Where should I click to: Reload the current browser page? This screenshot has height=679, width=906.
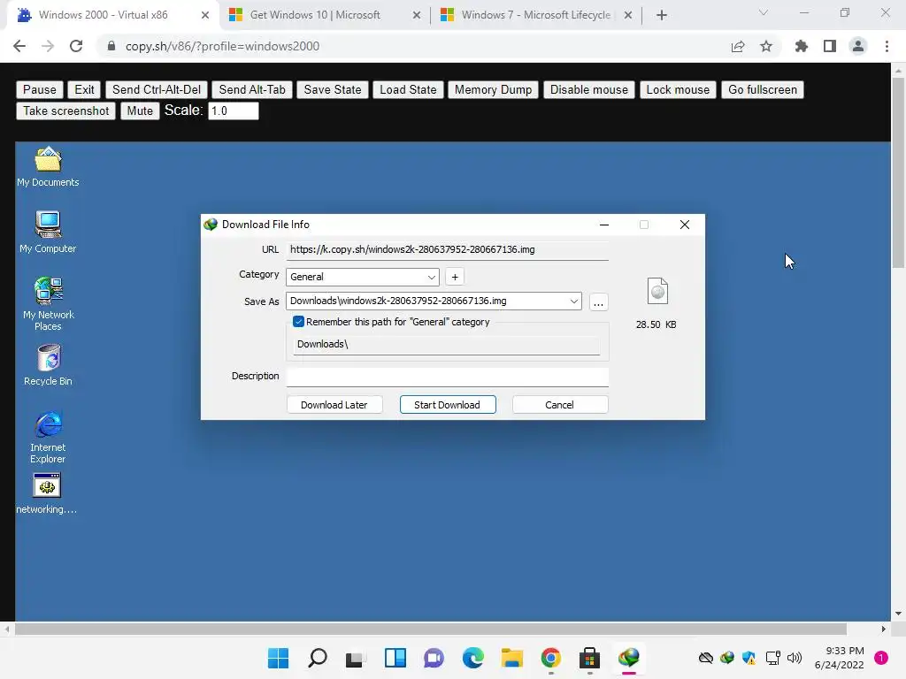coord(76,46)
